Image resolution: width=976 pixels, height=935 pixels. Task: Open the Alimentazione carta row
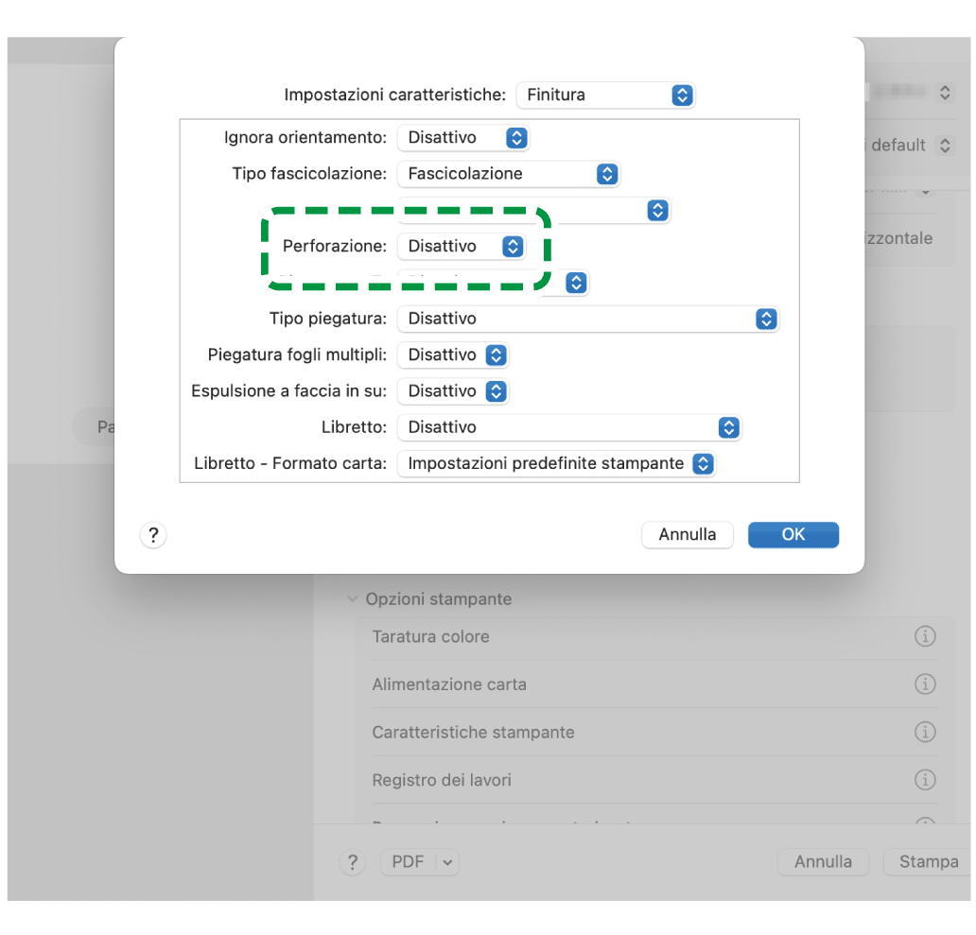click(654, 684)
